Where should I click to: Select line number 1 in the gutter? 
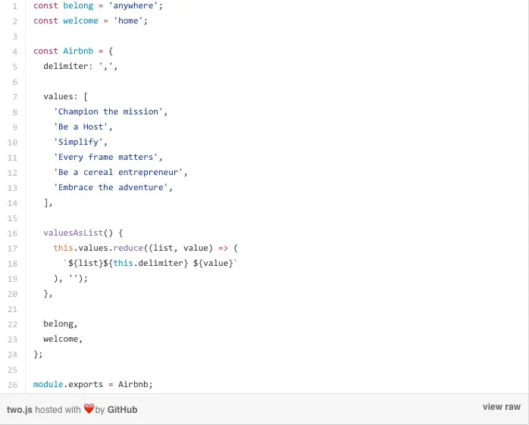coord(14,6)
